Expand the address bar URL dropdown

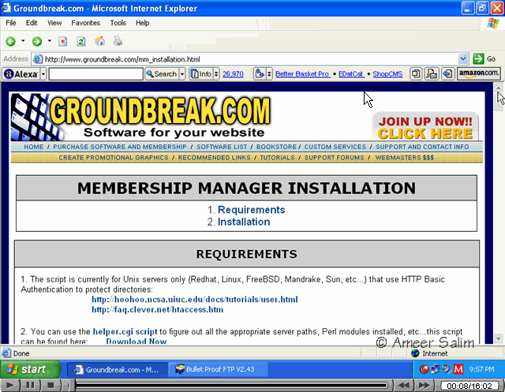463,59
